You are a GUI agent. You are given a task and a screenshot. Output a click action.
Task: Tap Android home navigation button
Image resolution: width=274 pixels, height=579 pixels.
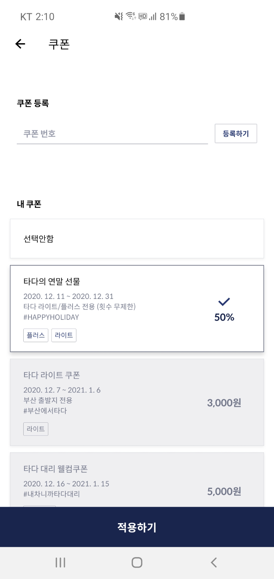pyautogui.click(x=137, y=563)
